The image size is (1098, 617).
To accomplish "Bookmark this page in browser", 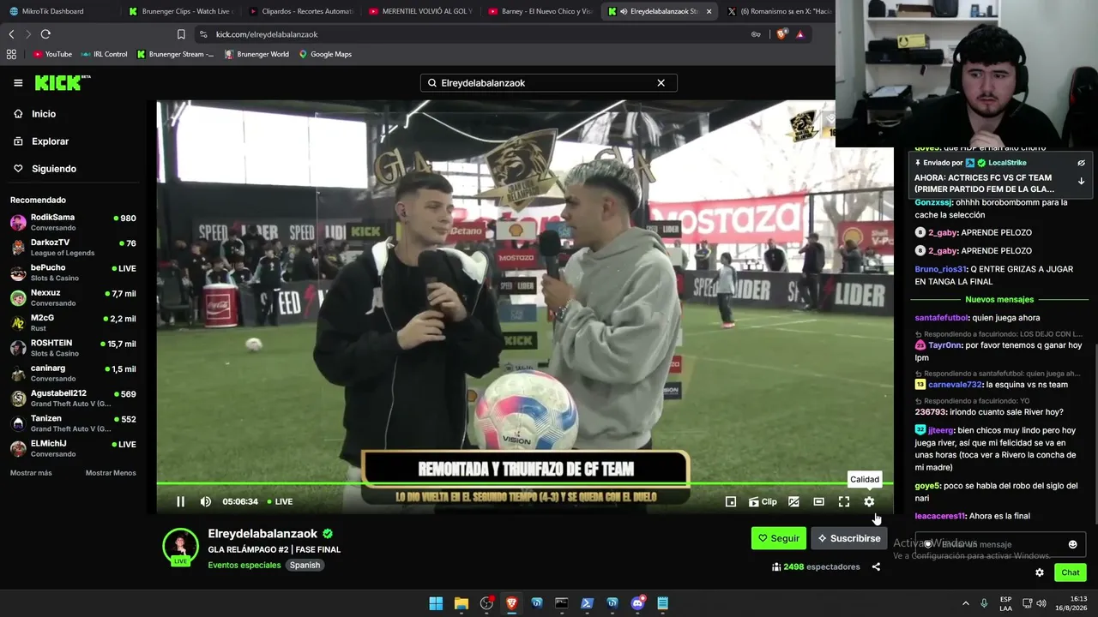I will (x=181, y=34).
